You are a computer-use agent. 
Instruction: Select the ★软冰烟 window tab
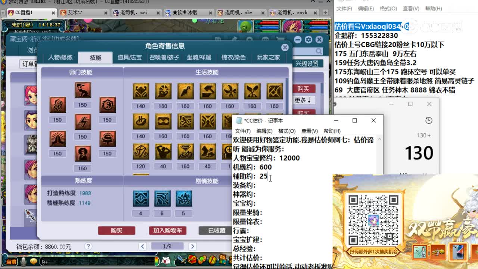tap(189, 13)
